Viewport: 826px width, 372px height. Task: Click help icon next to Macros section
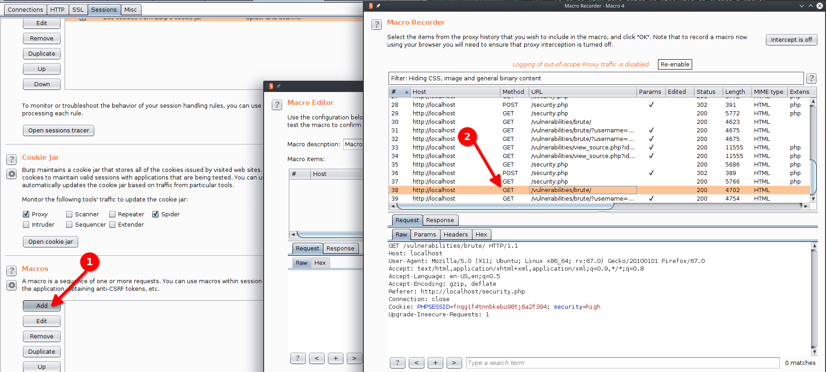click(x=12, y=271)
